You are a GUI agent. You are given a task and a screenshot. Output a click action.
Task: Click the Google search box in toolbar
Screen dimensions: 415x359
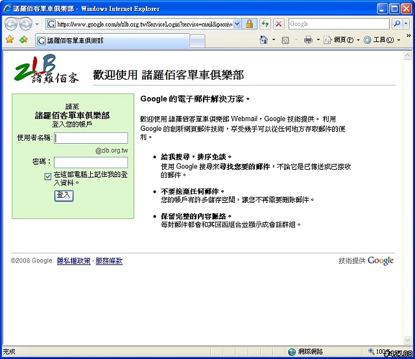click(339, 24)
